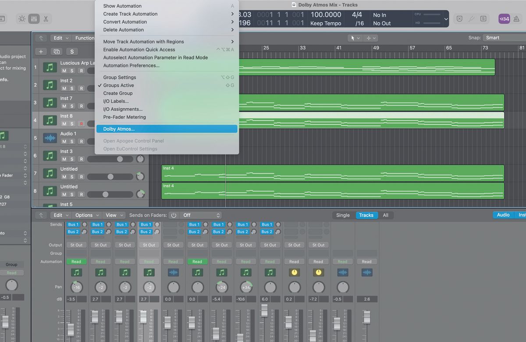Image resolution: width=526 pixels, height=342 pixels.
Task: Click the tuner button in the control bar
Action: pyautogui.click(x=471, y=19)
